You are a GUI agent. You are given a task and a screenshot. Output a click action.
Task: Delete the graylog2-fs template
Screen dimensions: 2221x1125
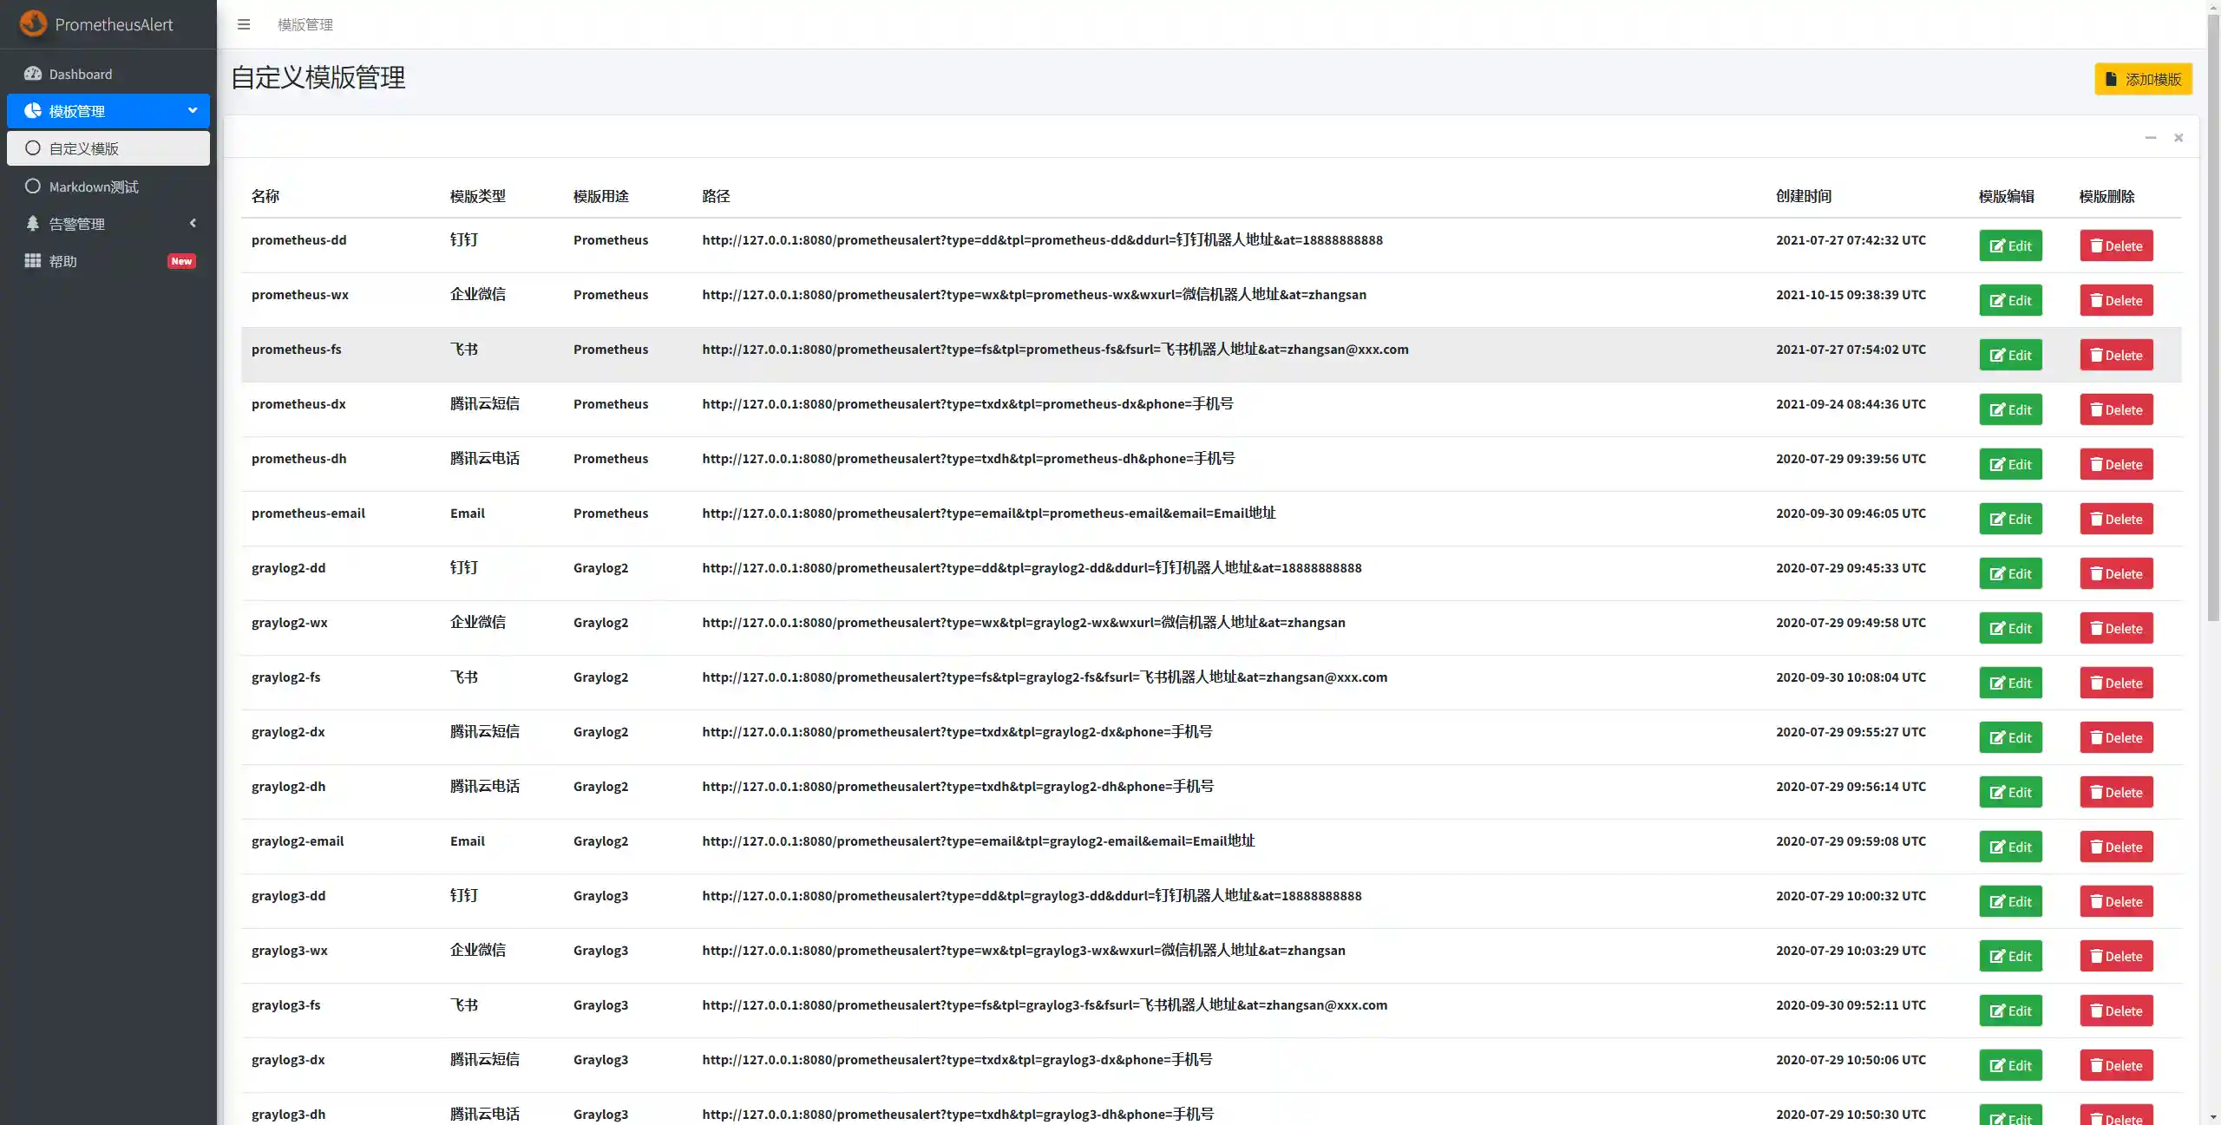[x=2115, y=683]
